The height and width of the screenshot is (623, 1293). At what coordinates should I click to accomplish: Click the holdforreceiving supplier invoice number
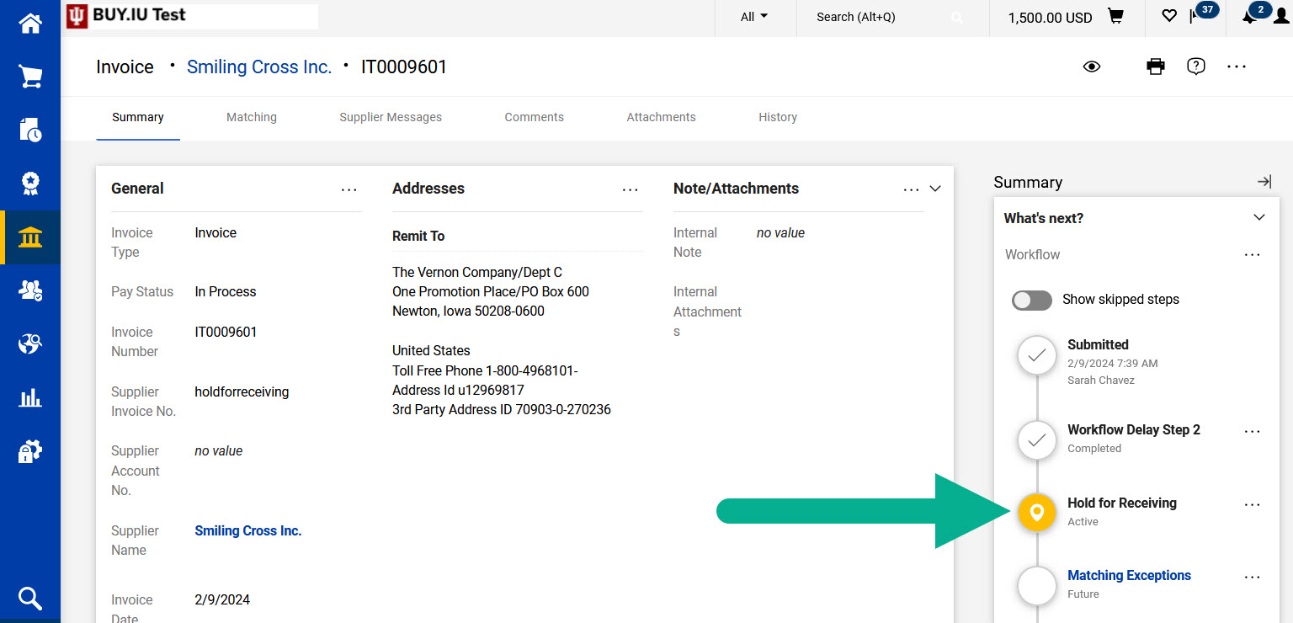click(x=242, y=391)
